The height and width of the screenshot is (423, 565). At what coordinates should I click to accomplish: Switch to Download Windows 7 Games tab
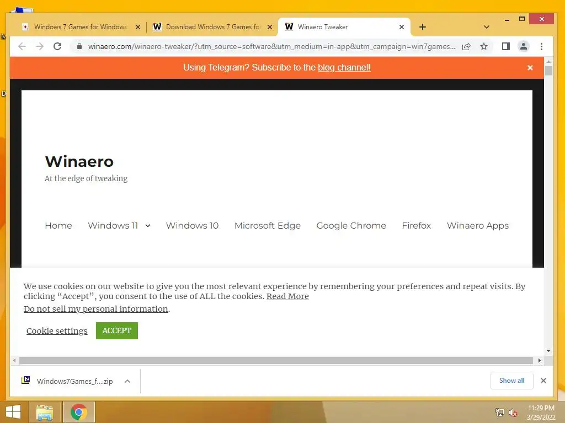click(x=212, y=27)
